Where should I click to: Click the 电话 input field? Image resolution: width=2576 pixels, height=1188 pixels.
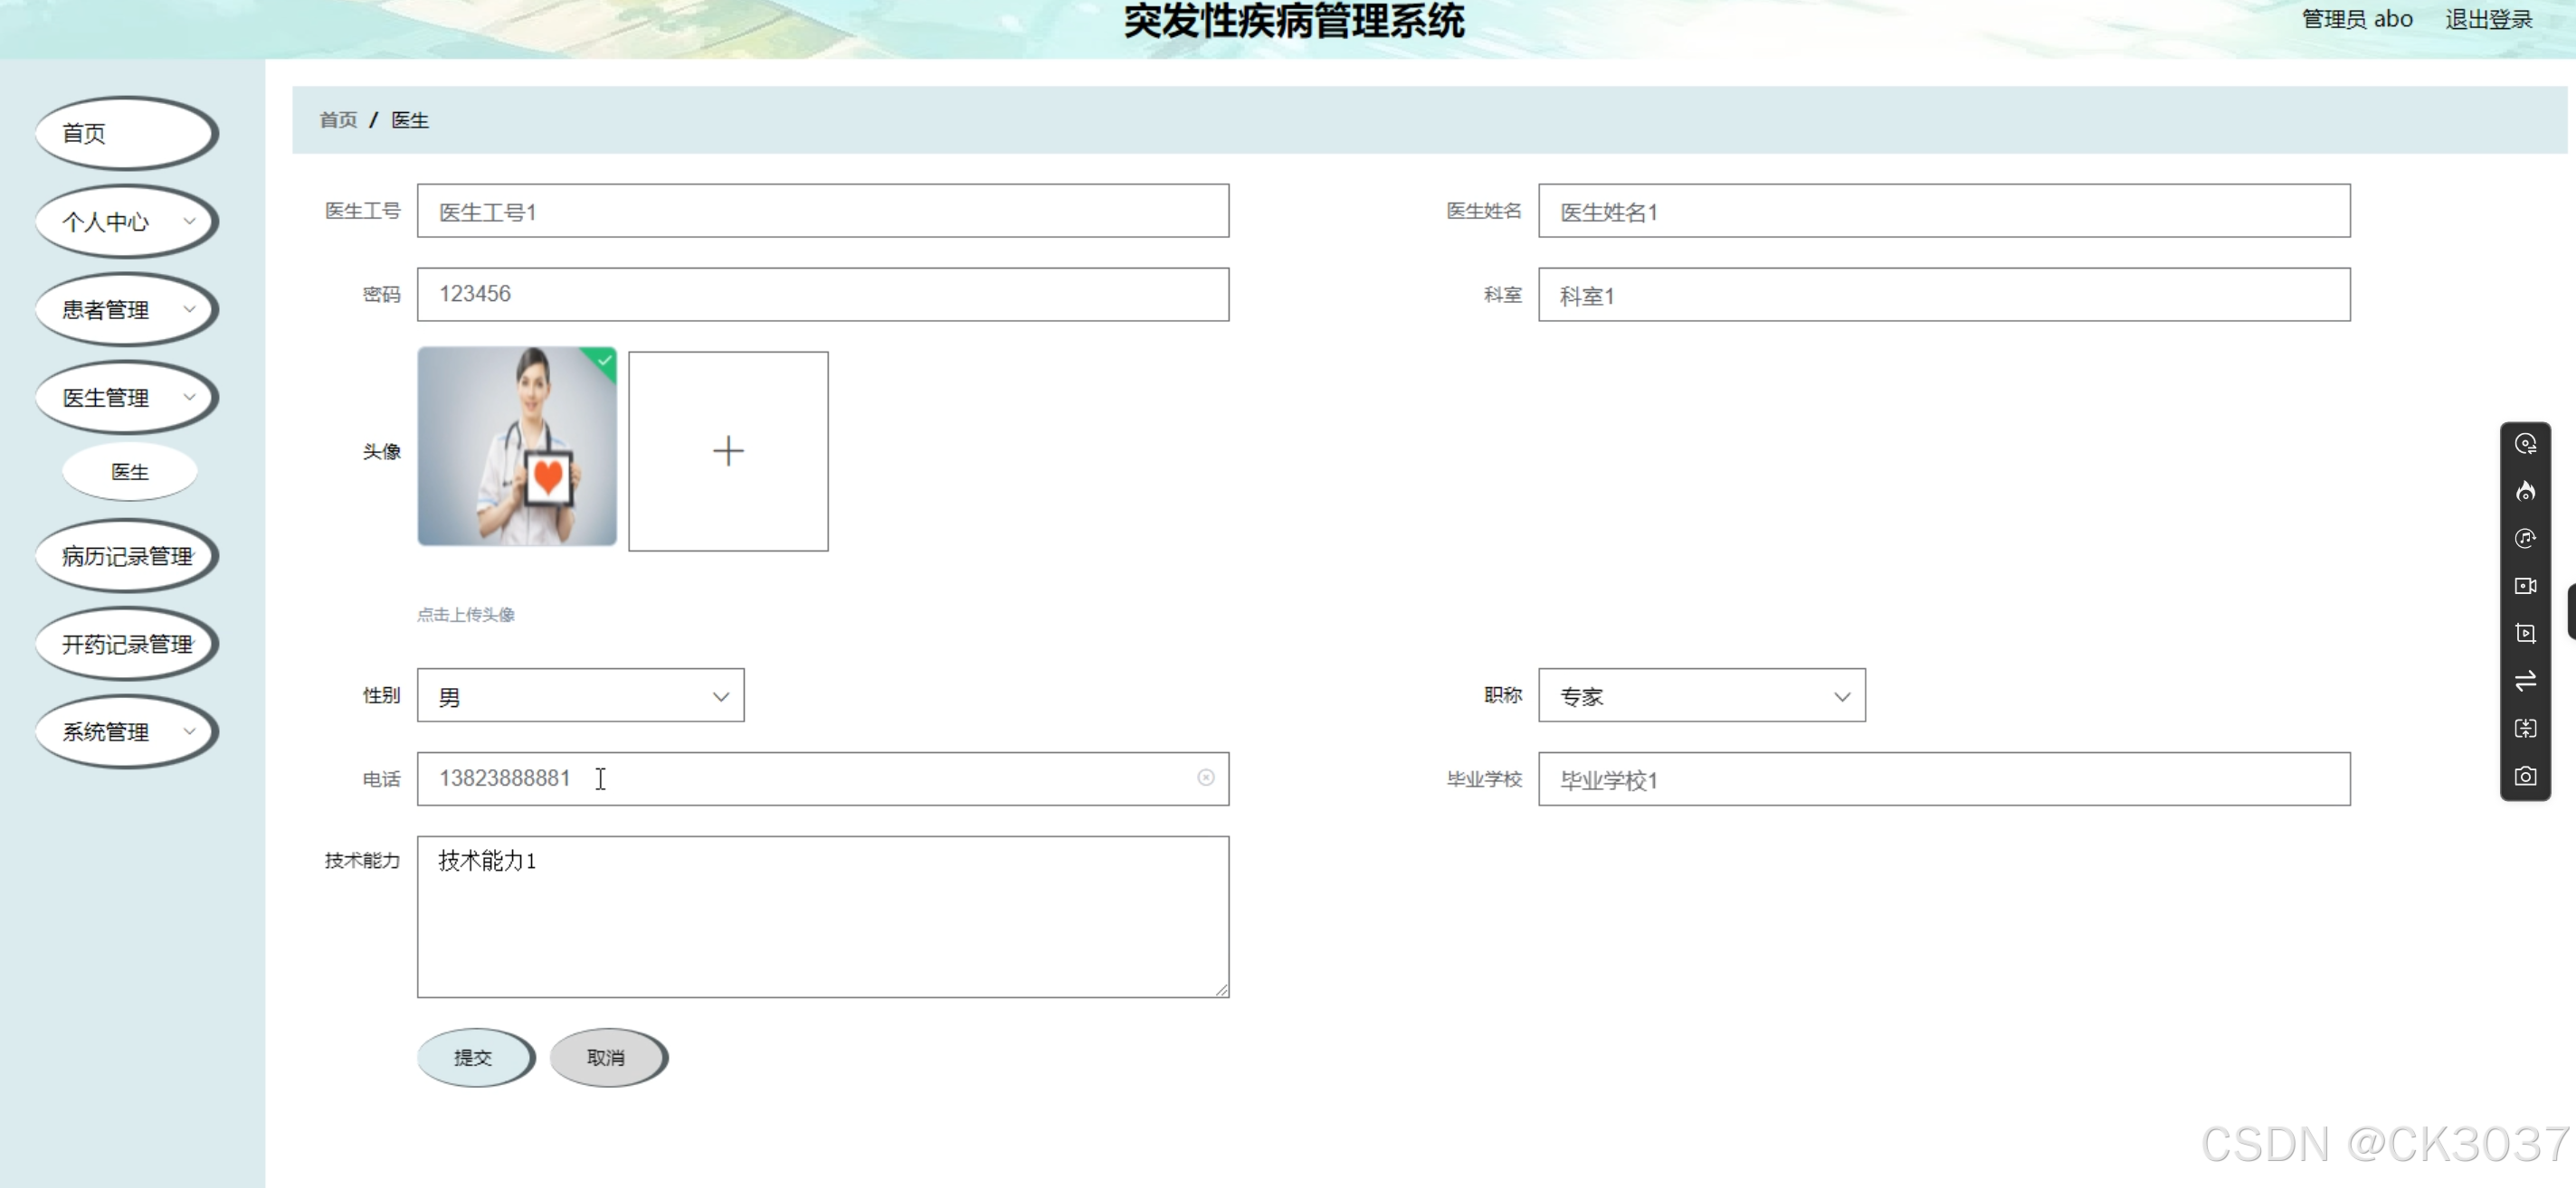[823, 779]
